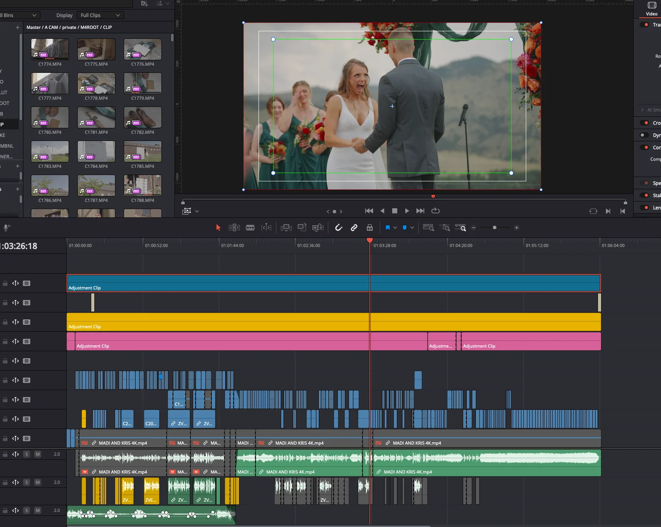Stop playback in the viewer

(x=395, y=211)
